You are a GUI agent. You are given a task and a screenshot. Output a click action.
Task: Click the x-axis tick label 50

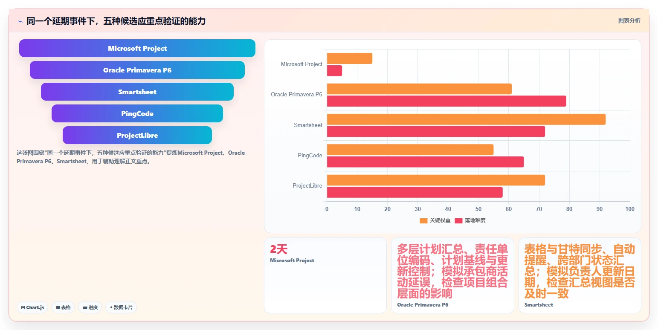point(478,209)
